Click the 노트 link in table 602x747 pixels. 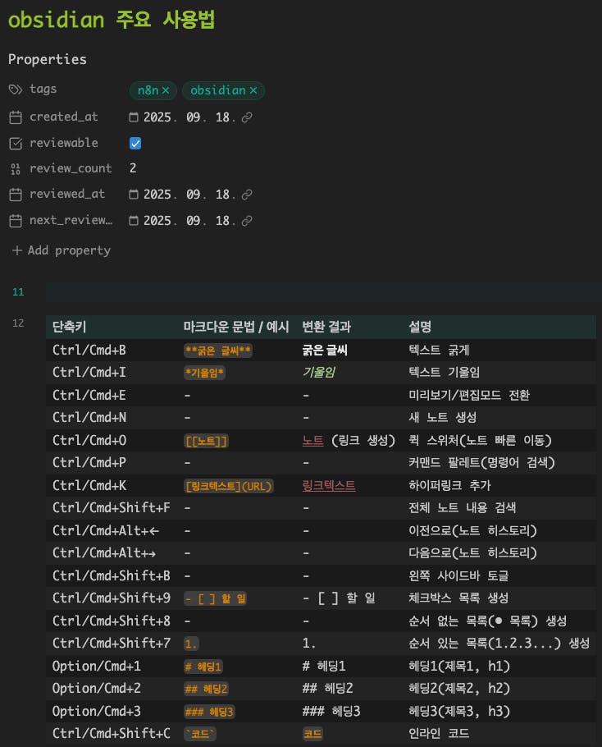pyautogui.click(x=312, y=441)
